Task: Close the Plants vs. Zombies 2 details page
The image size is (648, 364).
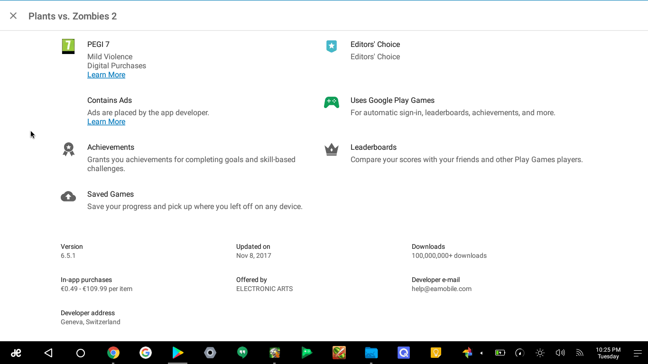Action: (x=13, y=16)
